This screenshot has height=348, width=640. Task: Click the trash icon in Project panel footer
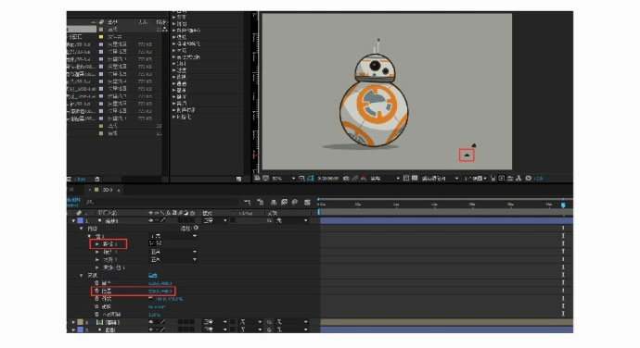[x=96, y=179]
